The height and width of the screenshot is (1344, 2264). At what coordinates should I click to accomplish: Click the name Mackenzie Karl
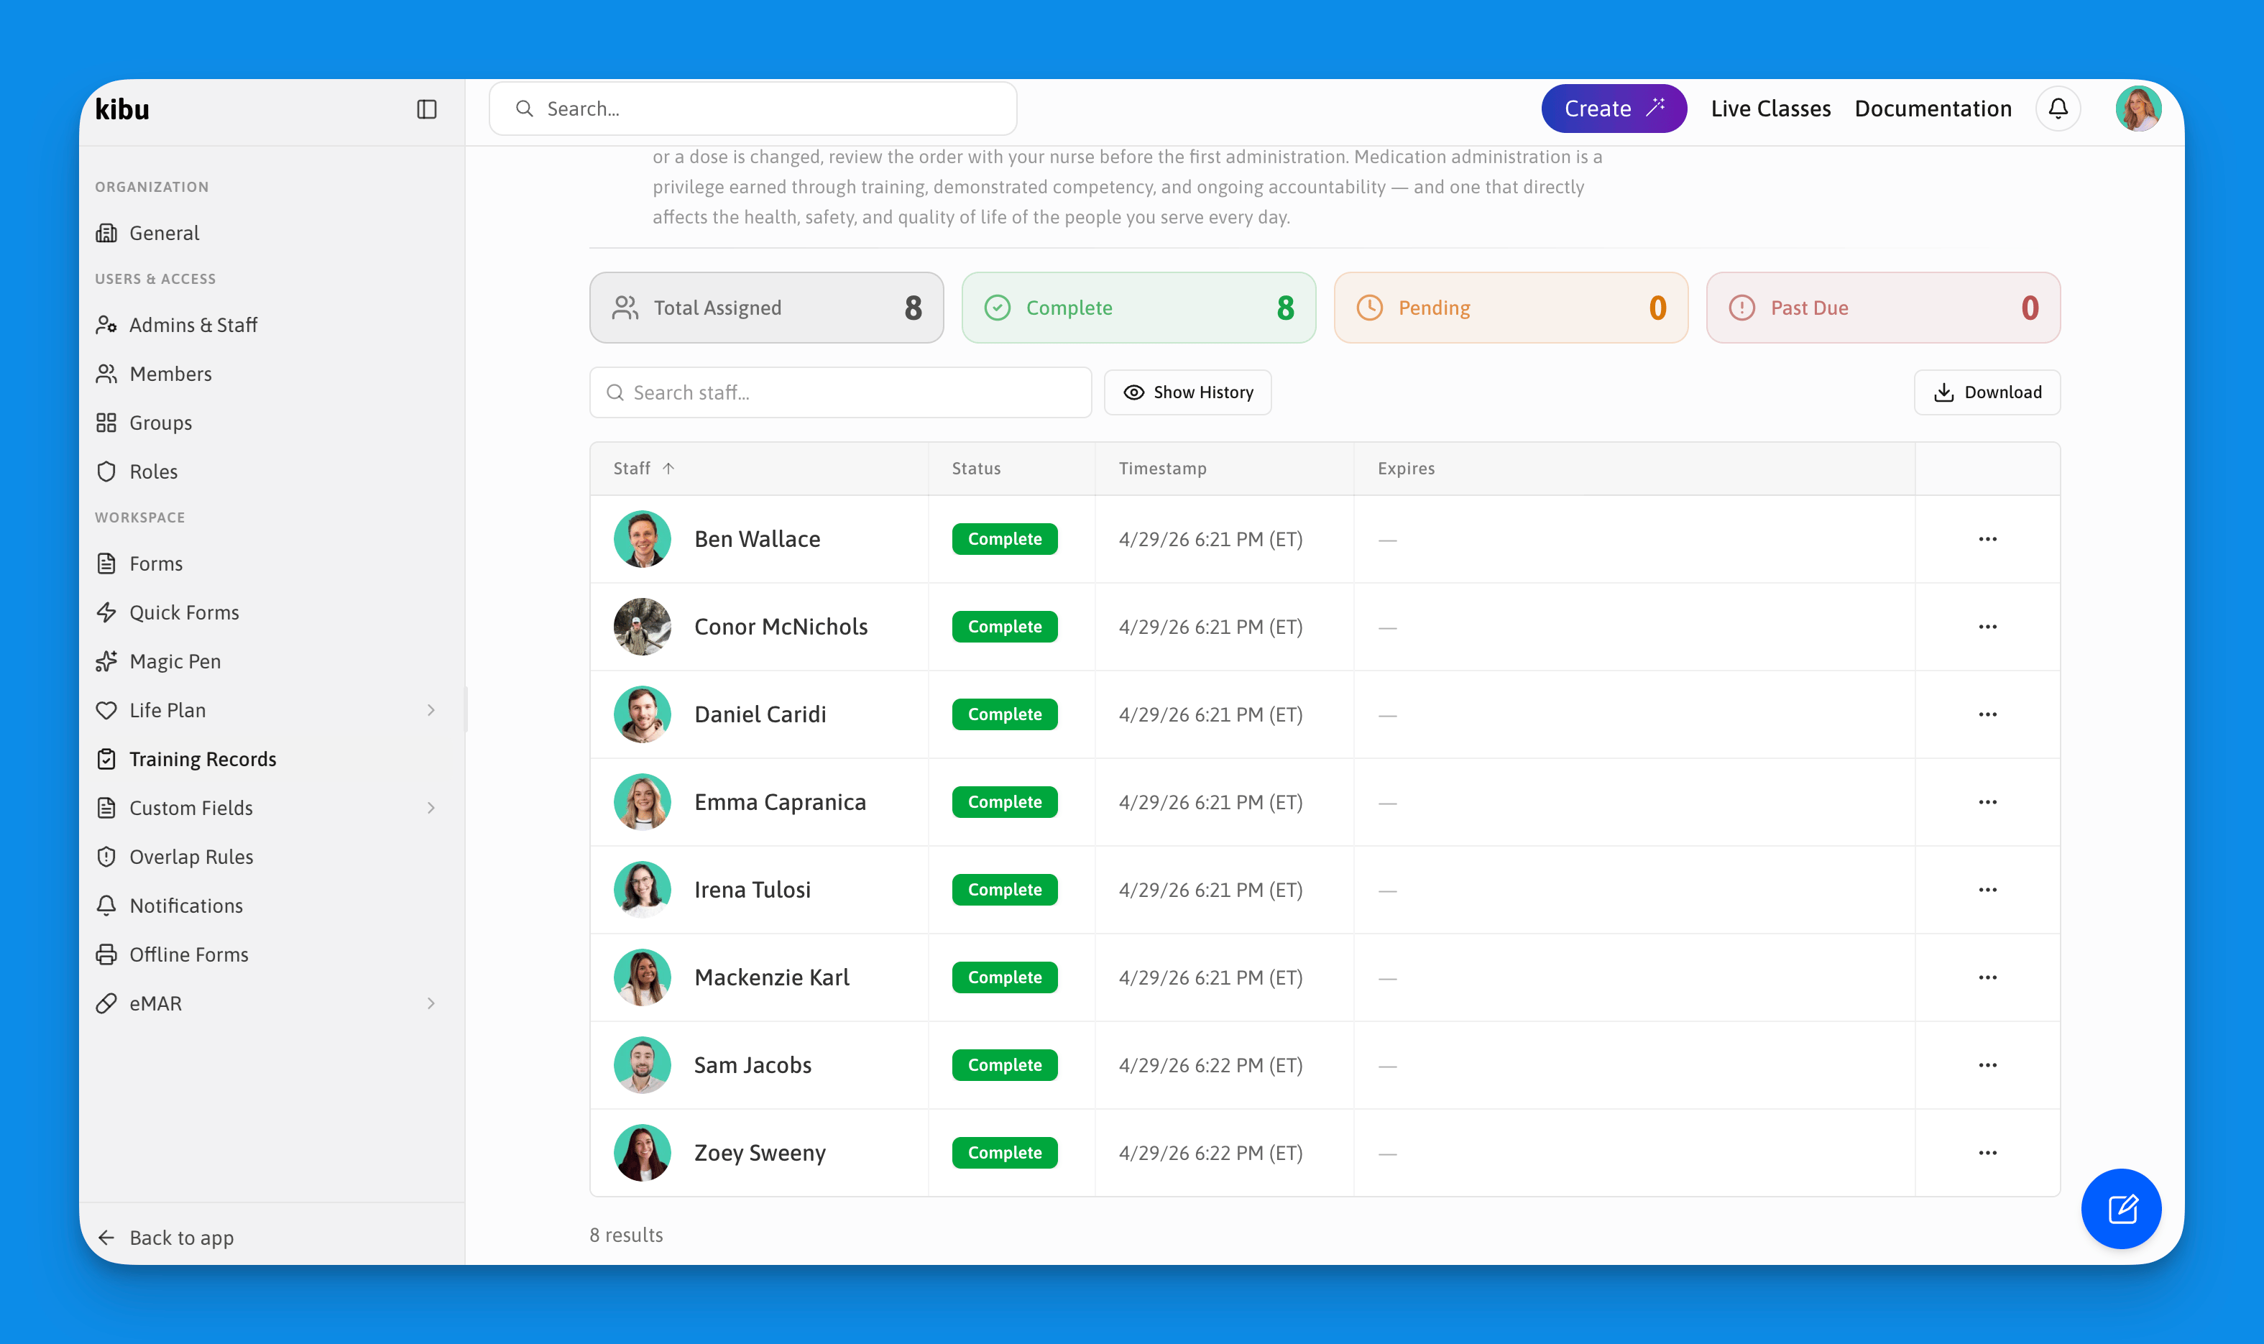pos(772,978)
